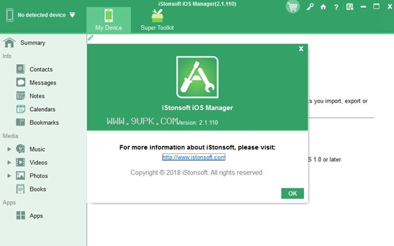Click the iStonsoft app logo in dialog
The width and height of the screenshot is (394, 246).
197,77
